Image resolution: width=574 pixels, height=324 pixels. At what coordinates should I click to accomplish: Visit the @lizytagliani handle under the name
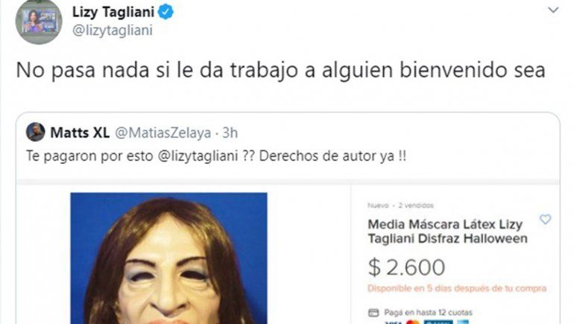113,31
